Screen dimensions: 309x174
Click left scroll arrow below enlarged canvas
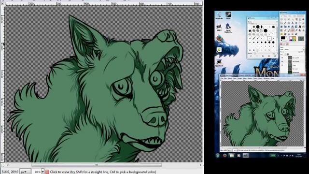click(x=8, y=165)
